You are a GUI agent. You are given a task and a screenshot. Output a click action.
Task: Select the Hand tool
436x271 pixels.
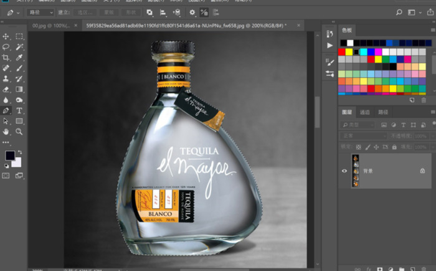(x=6, y=131)
